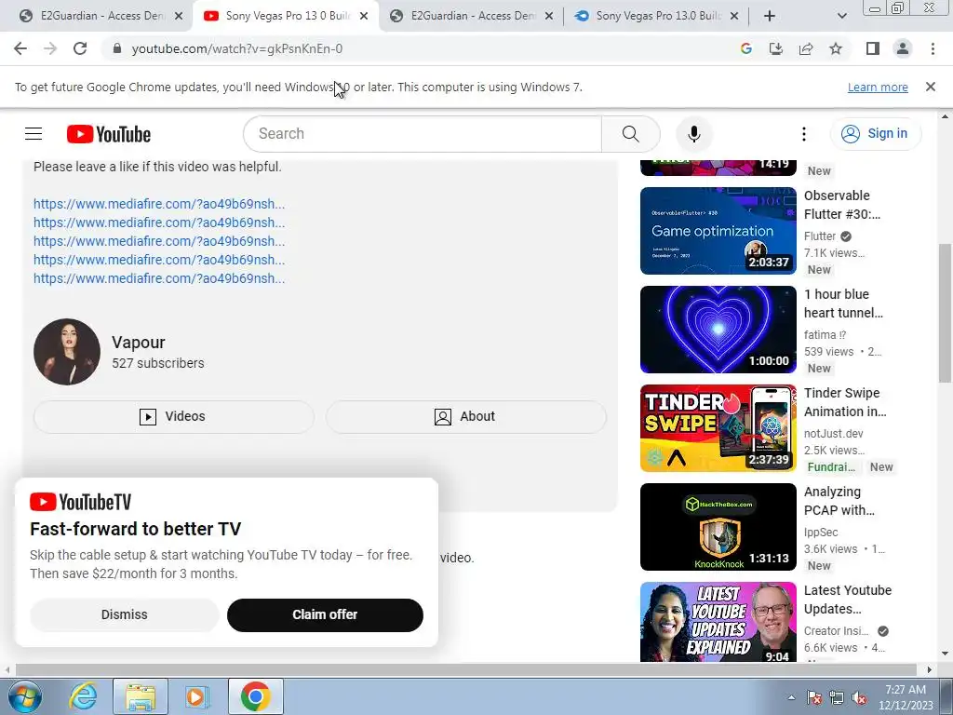Open the Chrome profile avatar
Image resolution: width=953 pixels, height=715 pixels.
[x=903, y=48]
